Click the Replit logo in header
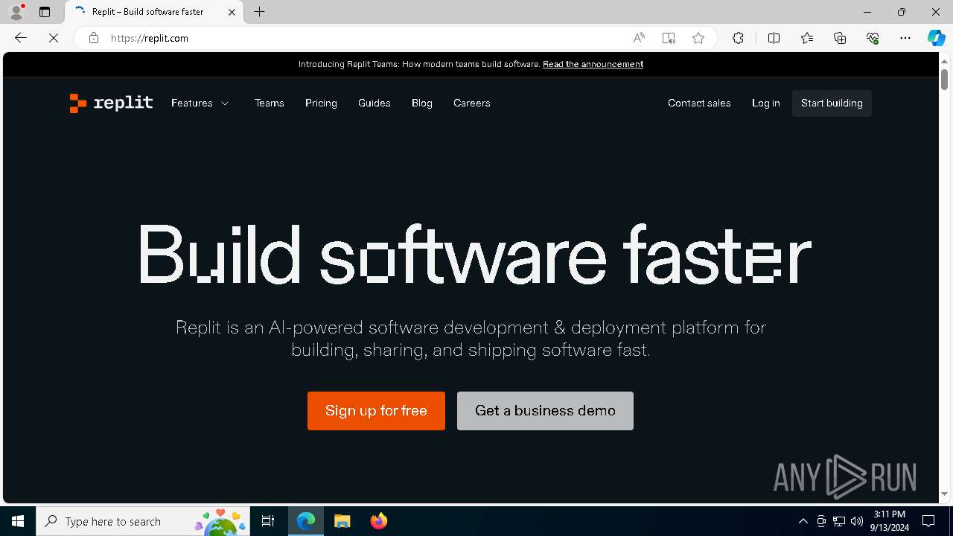 [x=111, y=103]
